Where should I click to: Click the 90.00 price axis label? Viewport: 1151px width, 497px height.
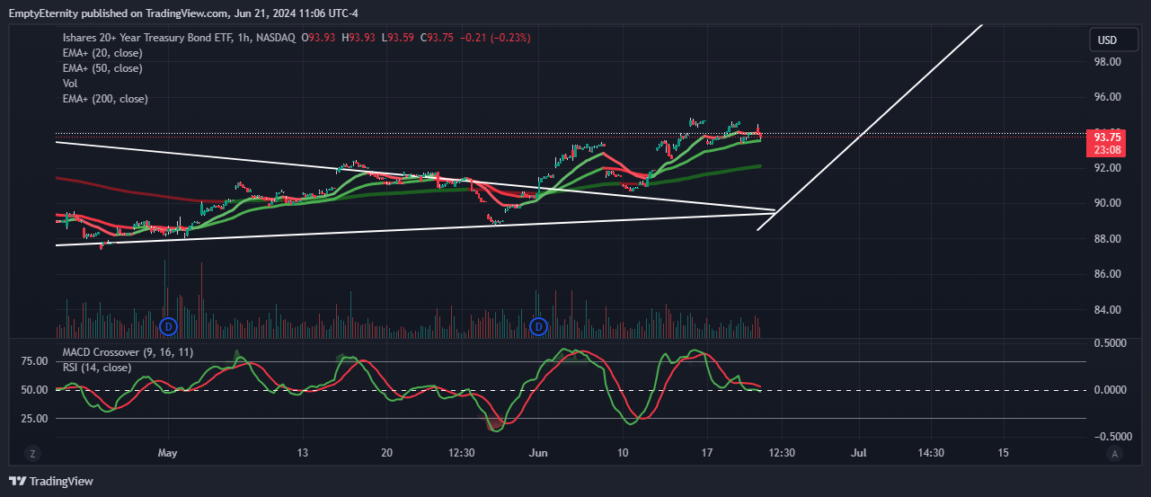tap(1107, 203)
